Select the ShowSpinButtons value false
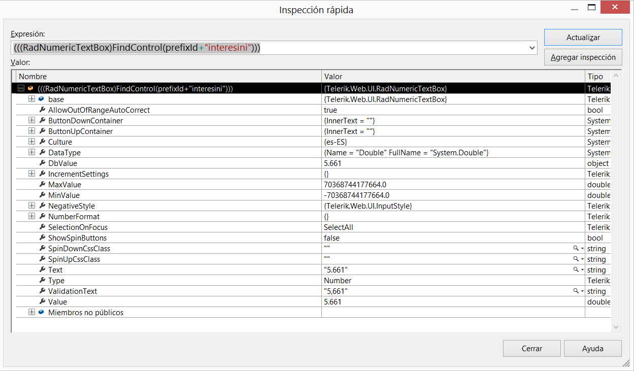 (x=332, y=238)
